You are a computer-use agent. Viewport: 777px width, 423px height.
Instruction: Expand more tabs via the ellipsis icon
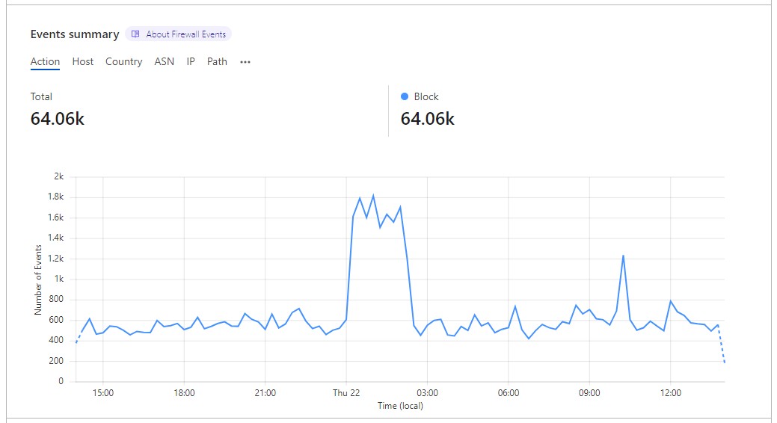245,62
